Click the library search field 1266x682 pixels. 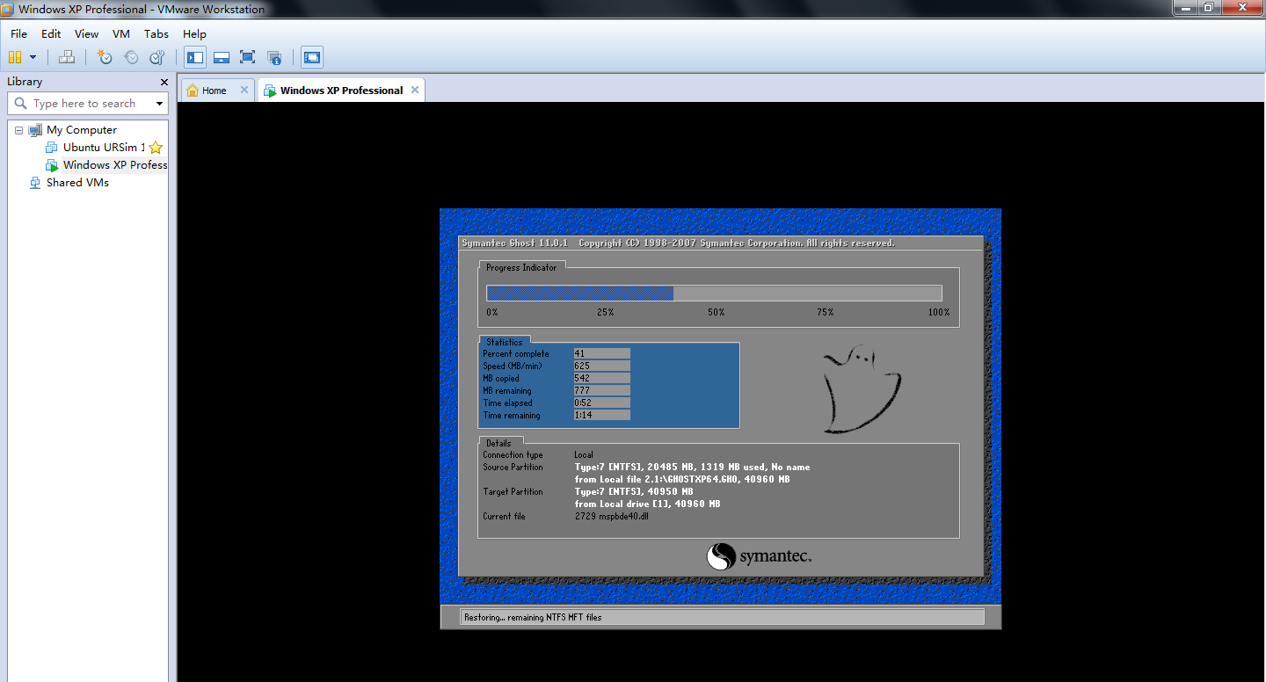(x=88, y=103)
